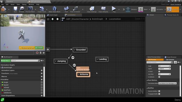182x102 pixels.
Task: Open the Asset menu
Action: click(13, 5)
